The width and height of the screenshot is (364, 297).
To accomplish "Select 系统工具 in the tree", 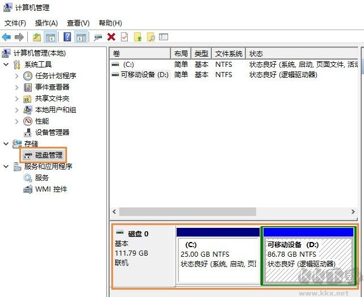I will [38, 65].
